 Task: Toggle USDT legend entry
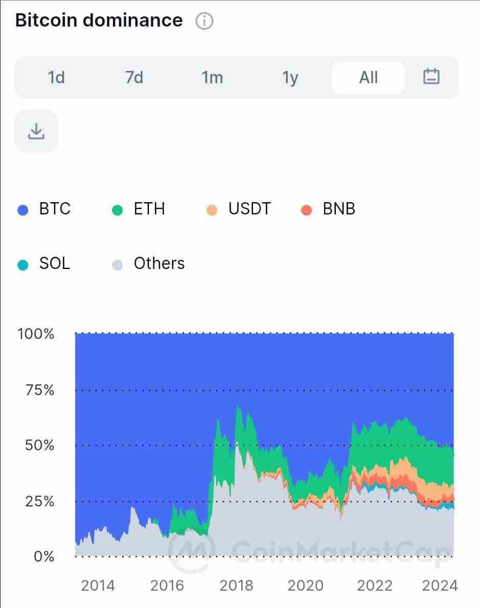[x=249, y=209]
